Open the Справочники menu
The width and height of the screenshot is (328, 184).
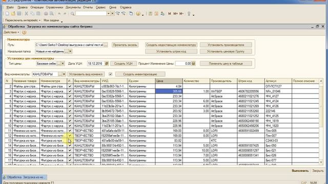(54, 7)
